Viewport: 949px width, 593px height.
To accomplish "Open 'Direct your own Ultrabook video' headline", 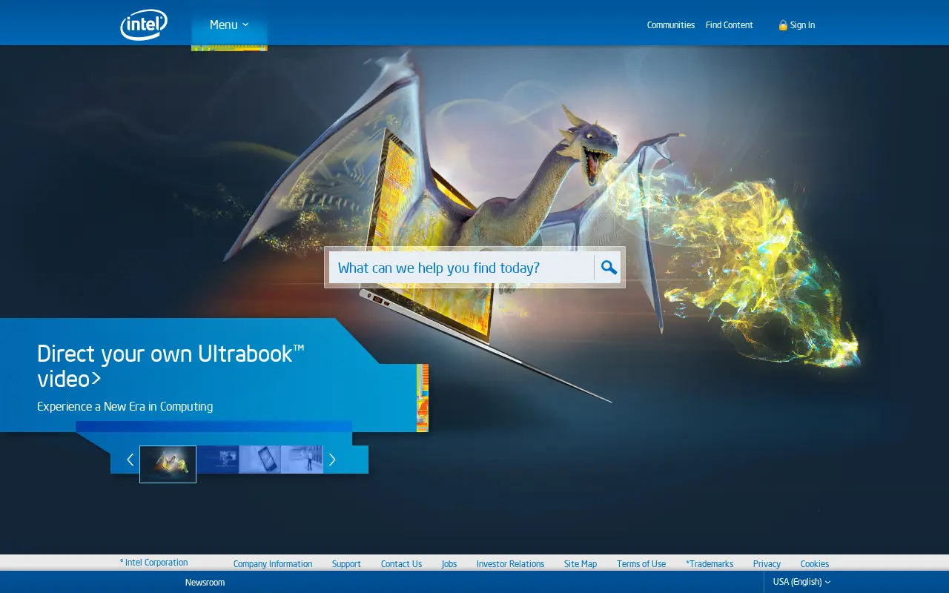I will tap(171, 365).
